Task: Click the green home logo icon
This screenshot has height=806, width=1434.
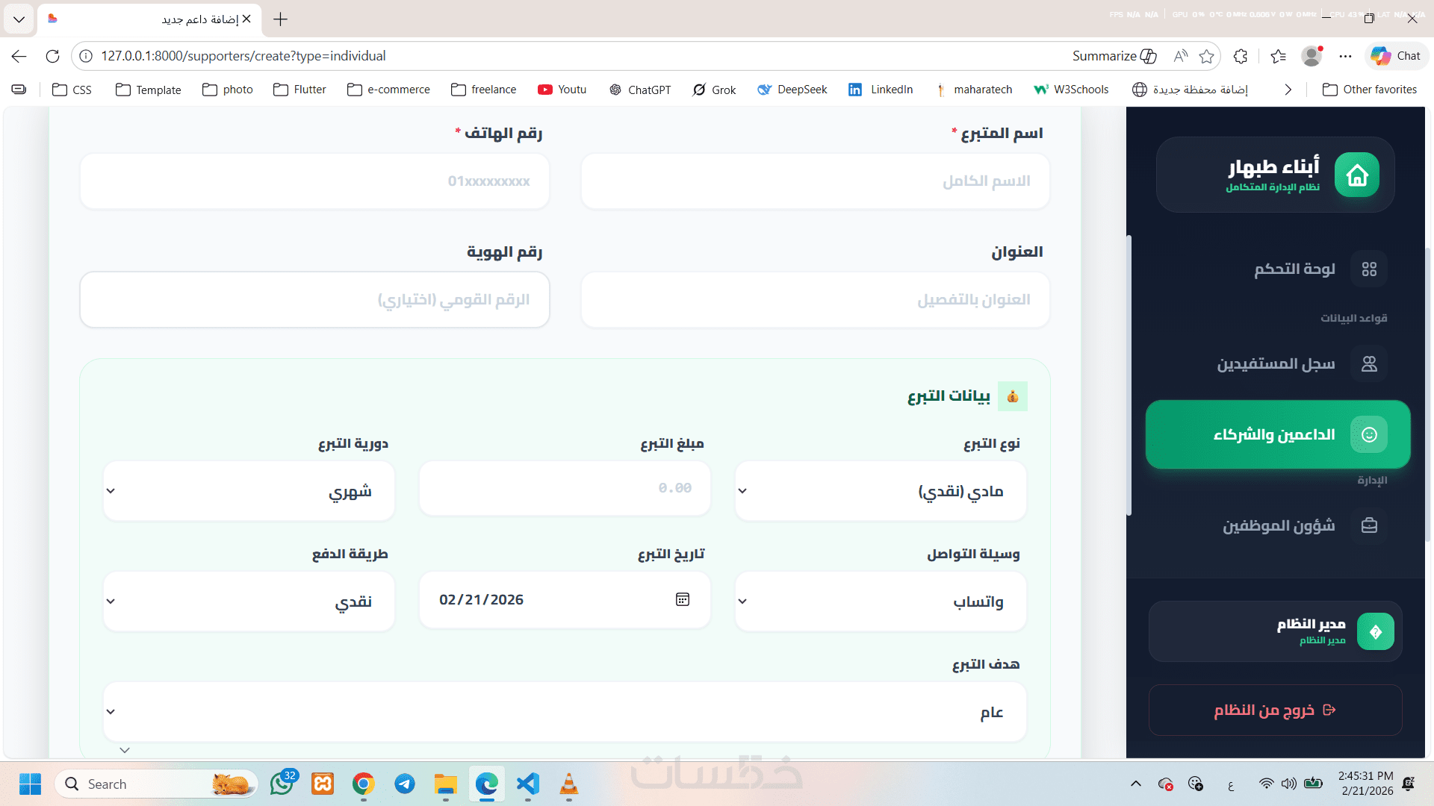Action: pos(1356,175)
